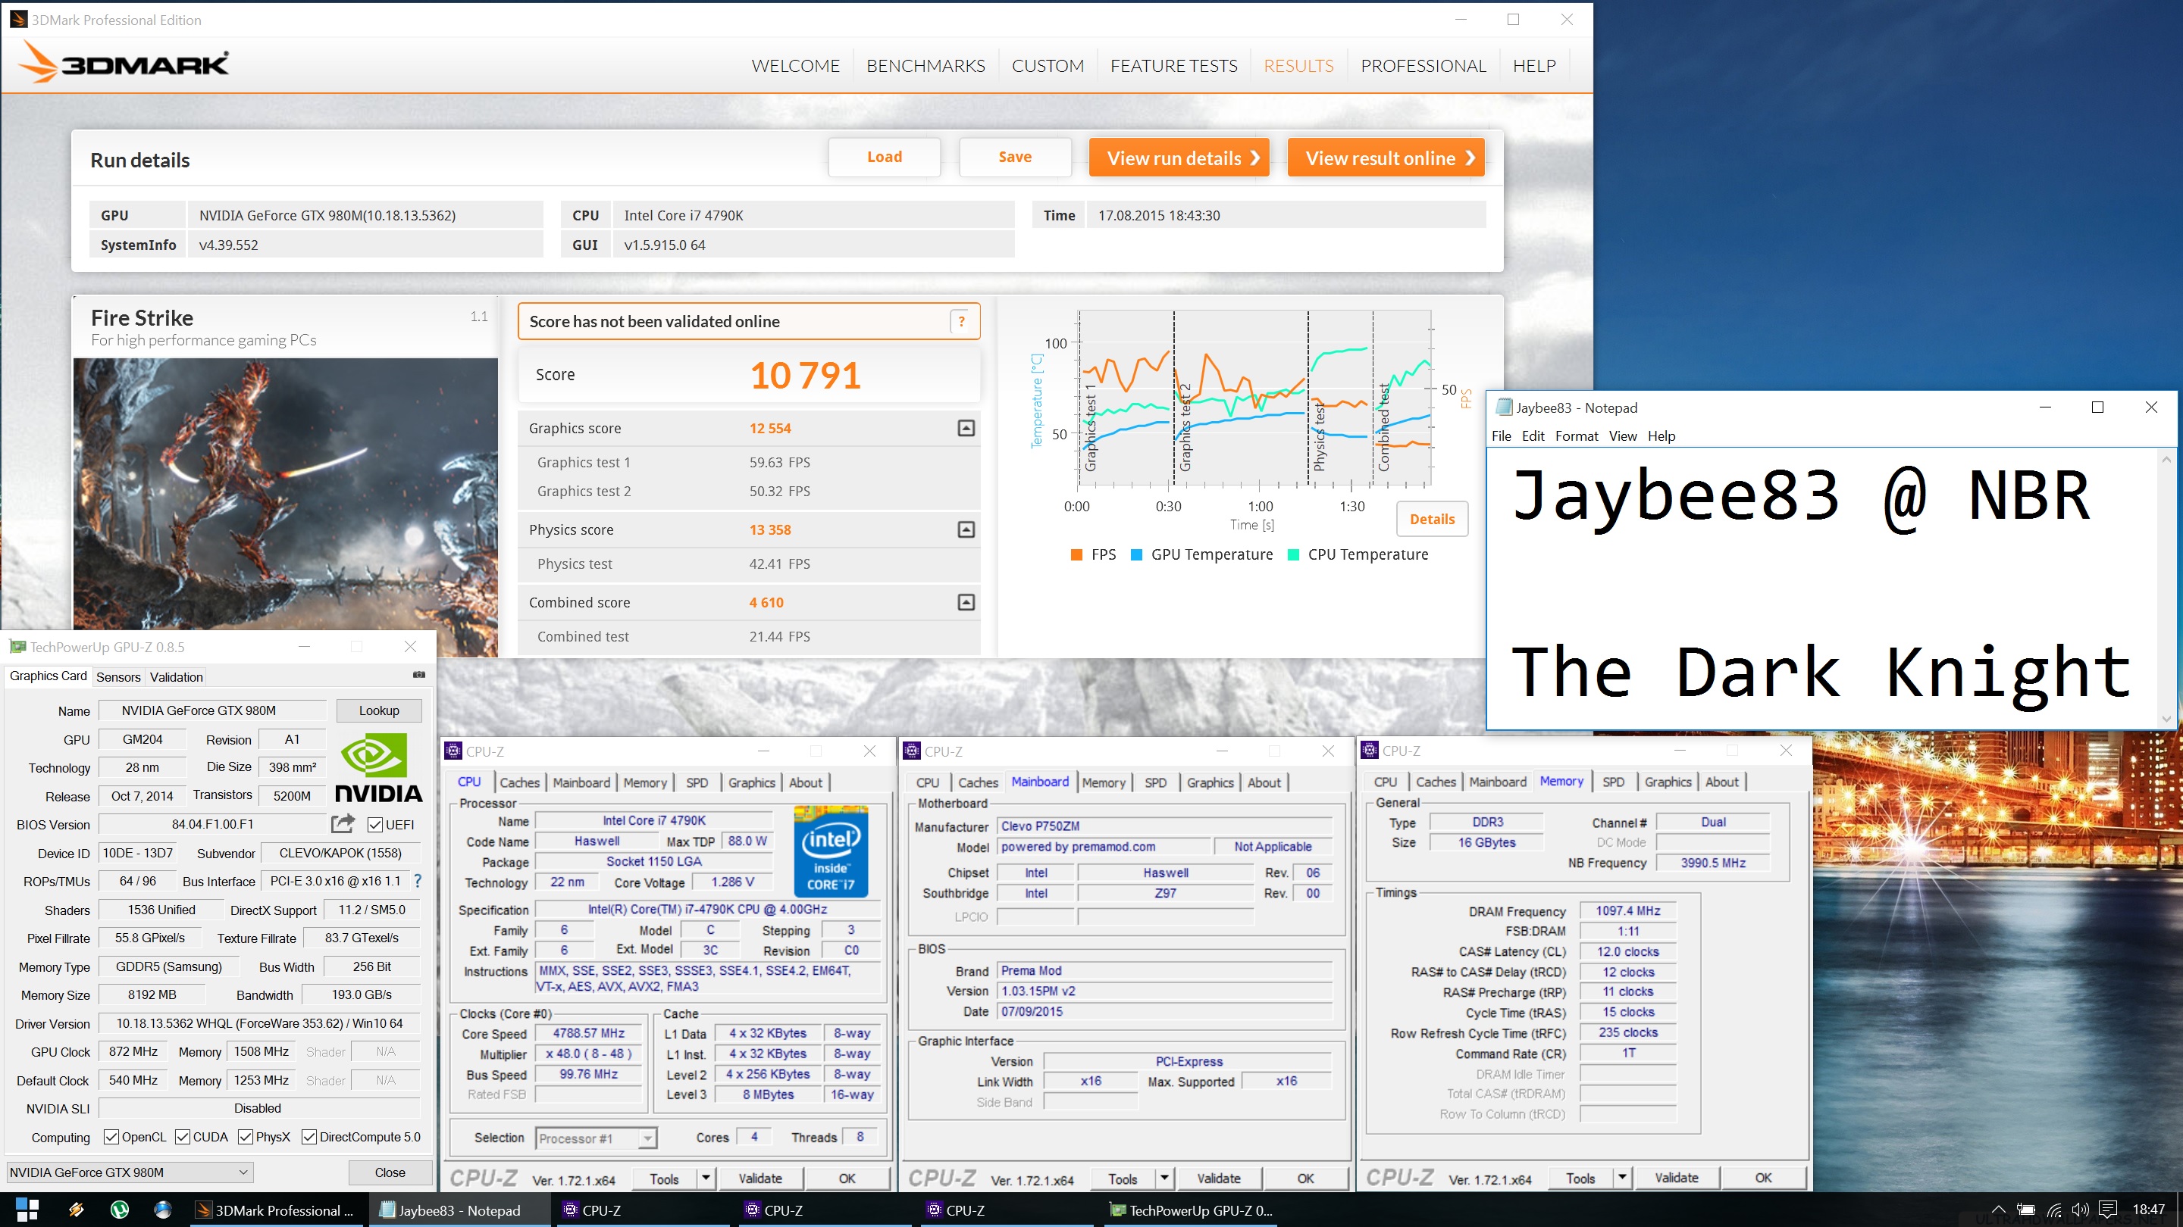The width and height of the screenshot is (2183, 1227).
Task: Toggle the PhysX checkbox
Action: pyautogui.click(x=246, y=1137)
